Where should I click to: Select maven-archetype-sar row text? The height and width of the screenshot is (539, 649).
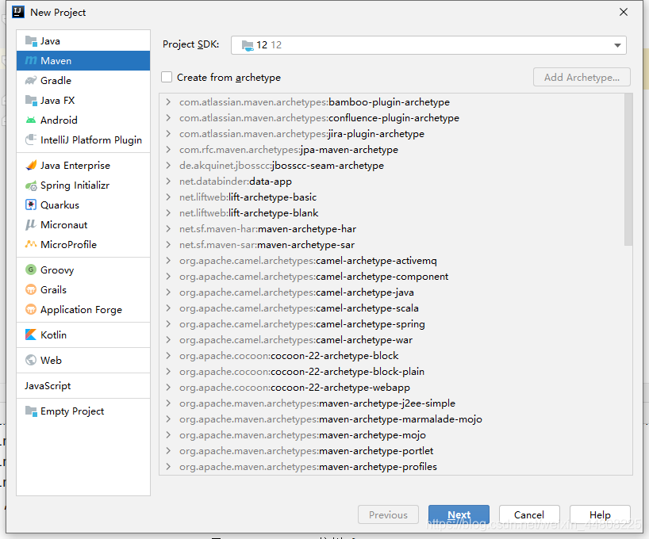pyautogui.click(x=267, y=245)
